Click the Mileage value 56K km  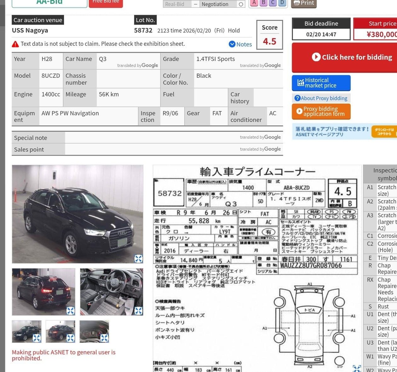coord(109,94)
